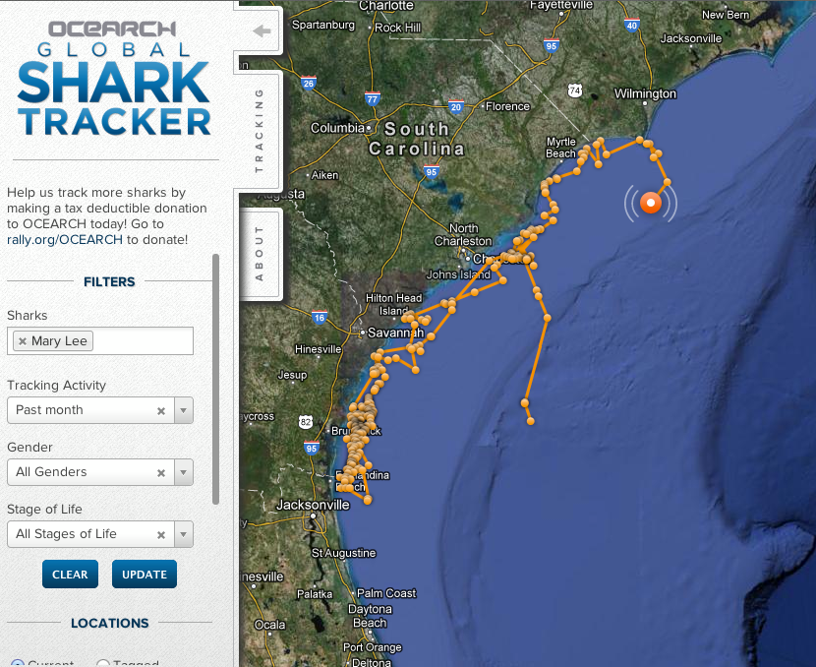Select the Tagged locations radio button
This screenshot has height=667, width=816.
pos(103,664)
